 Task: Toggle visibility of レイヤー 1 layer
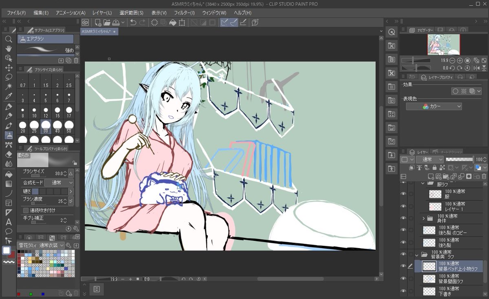coord(403,206)
